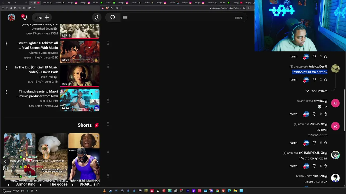Open The goose short thumbnail
346x194 pixels.
[52, 157]
